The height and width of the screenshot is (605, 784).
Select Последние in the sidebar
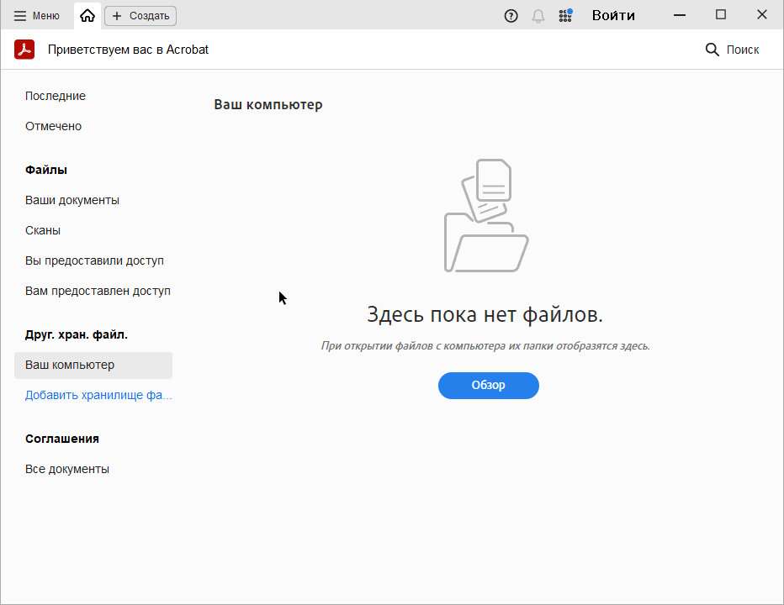click(x=56, y=96)
